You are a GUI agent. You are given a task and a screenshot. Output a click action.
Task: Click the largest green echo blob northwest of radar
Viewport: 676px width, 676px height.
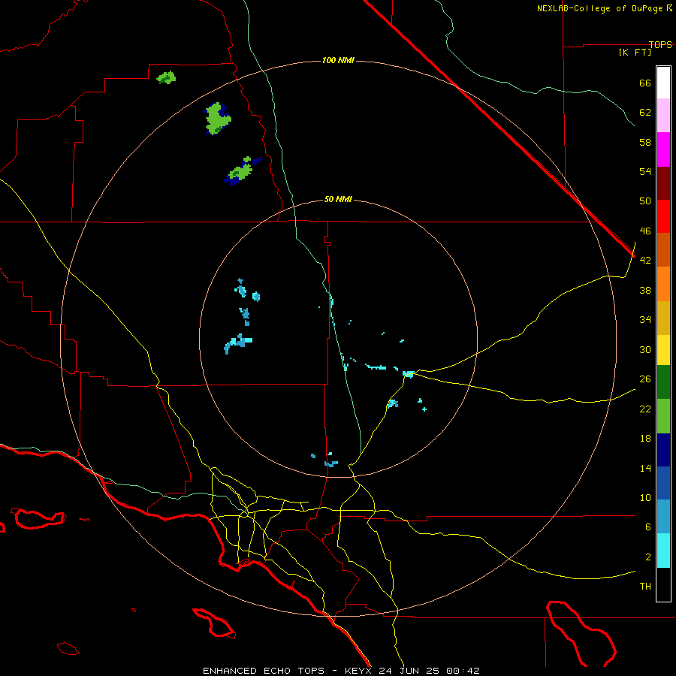point(217,119)
